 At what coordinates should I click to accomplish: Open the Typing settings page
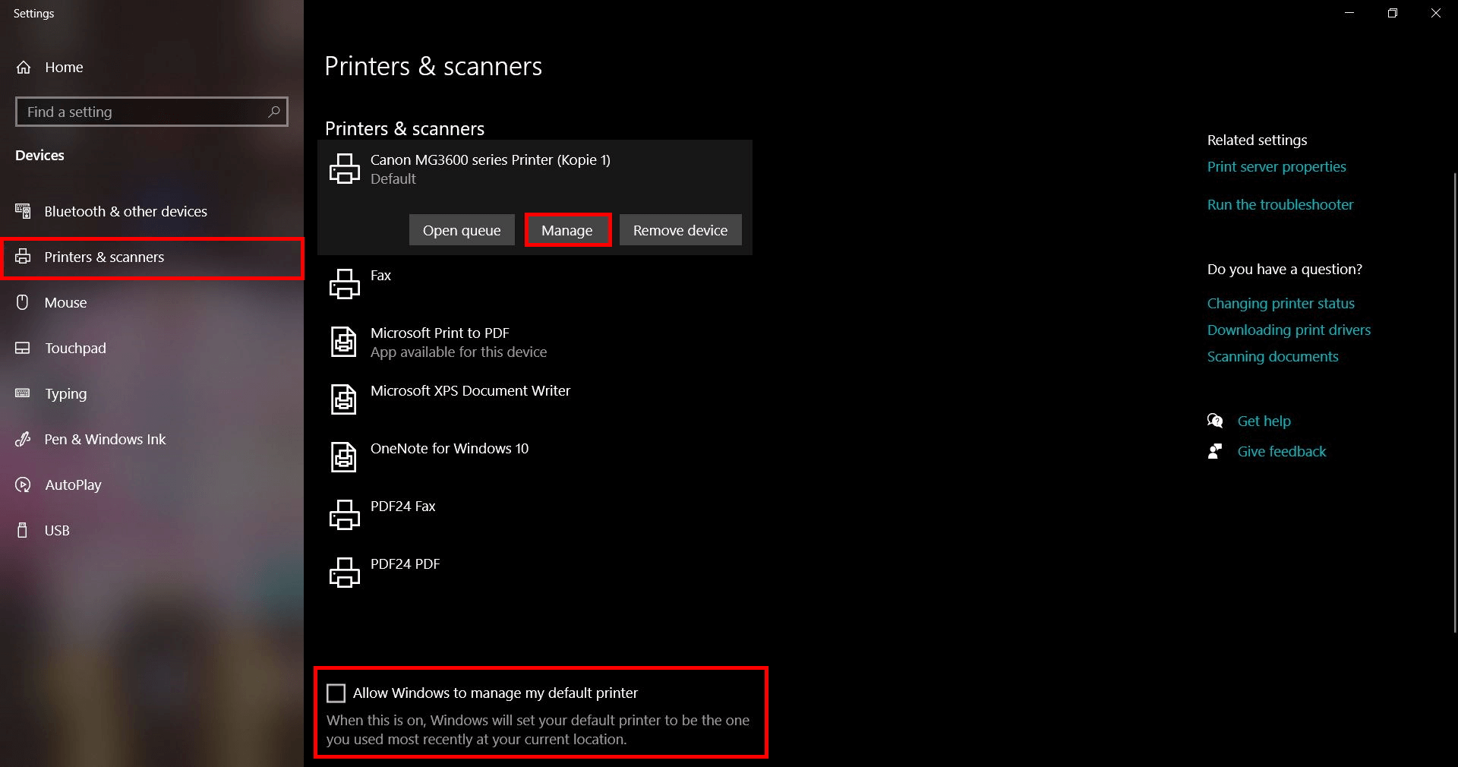[66, 393]
